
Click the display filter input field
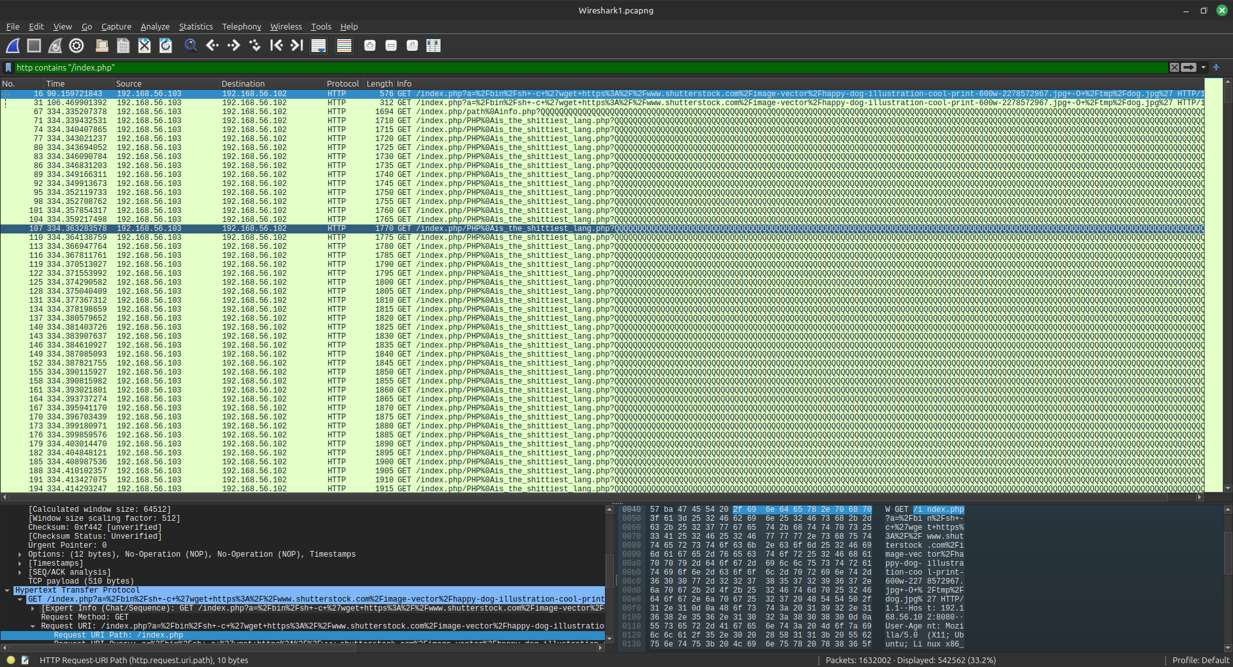(591, 67)
